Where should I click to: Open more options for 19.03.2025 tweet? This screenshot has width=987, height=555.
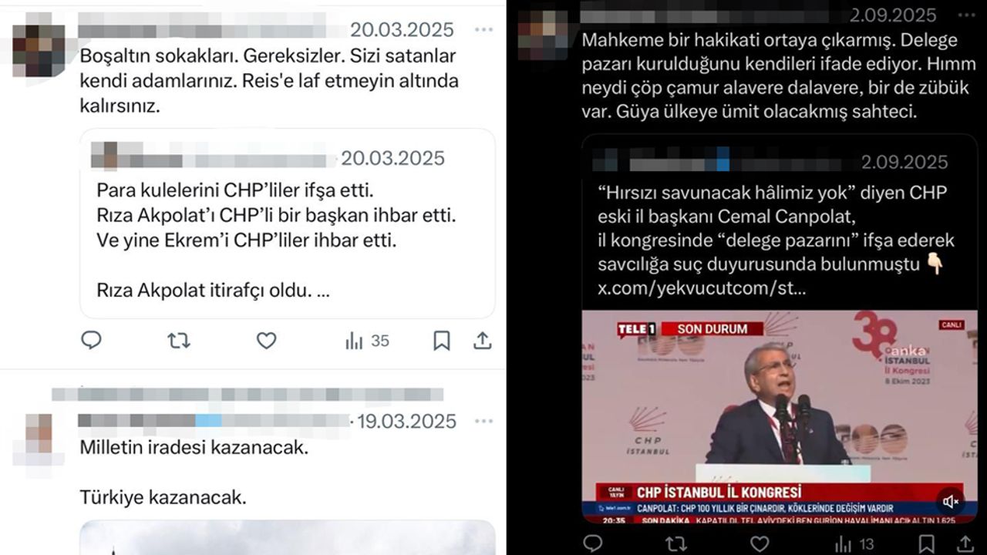pyautogui.click(x=483, y=422)
